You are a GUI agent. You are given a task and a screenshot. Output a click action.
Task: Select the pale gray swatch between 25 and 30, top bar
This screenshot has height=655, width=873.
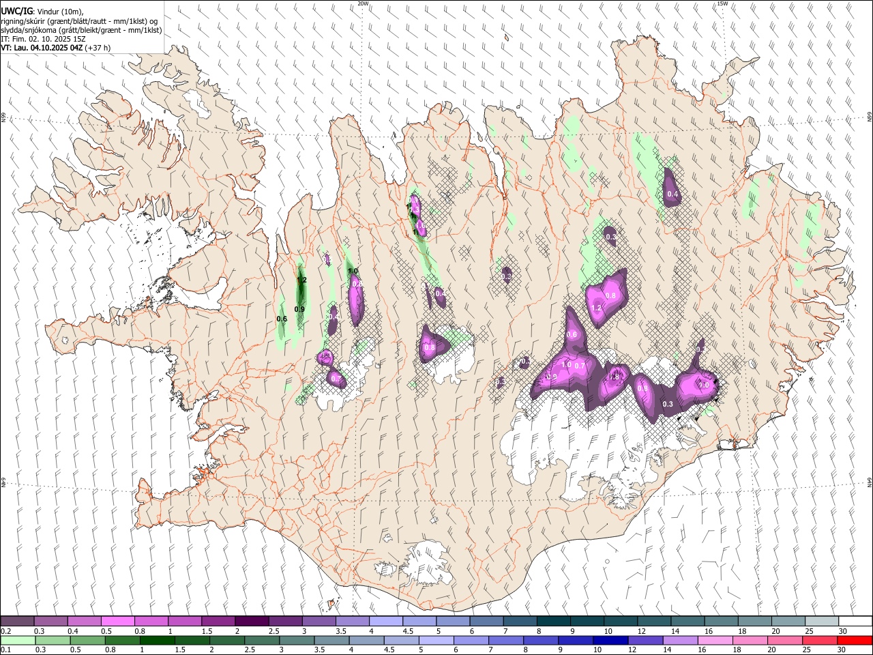(x=822, y=622)
